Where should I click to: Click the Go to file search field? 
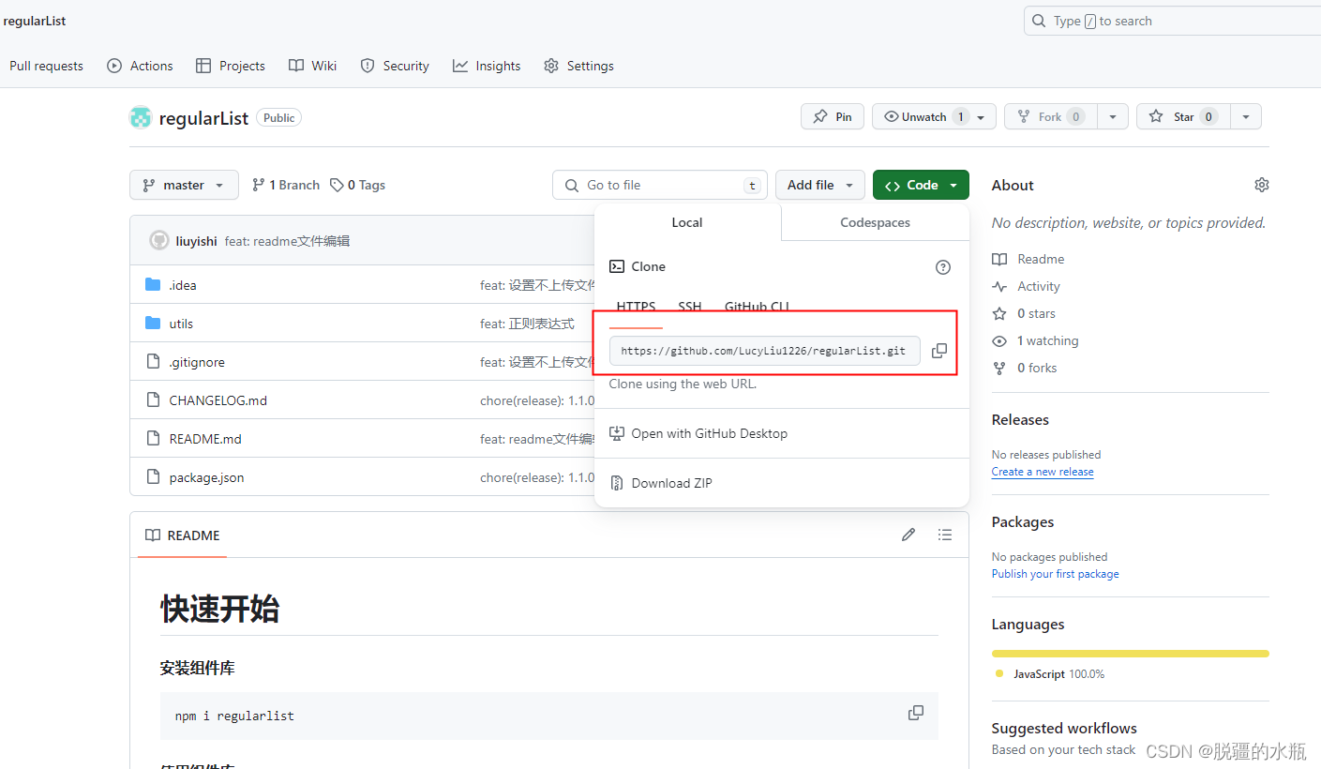point(660,185)
